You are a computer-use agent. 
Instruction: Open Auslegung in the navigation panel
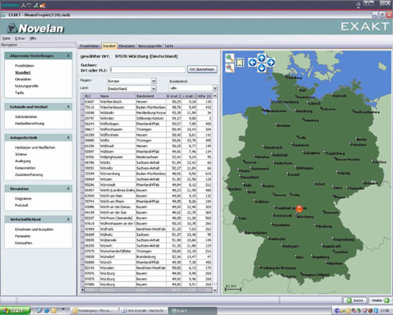(x=22, y=161)
